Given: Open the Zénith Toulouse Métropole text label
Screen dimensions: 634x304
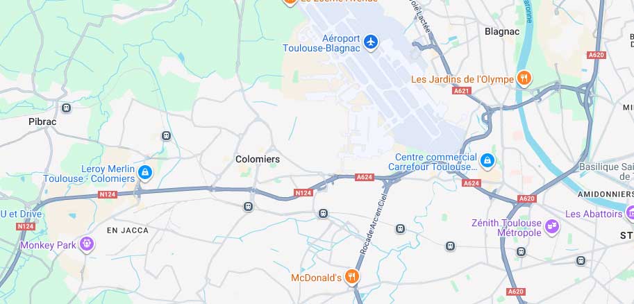Looking at the screenshot, I should point(506,228).
